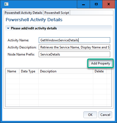Click the Add Property button
The height and width of the screenshot is (123, 117).
pos(101,63)
